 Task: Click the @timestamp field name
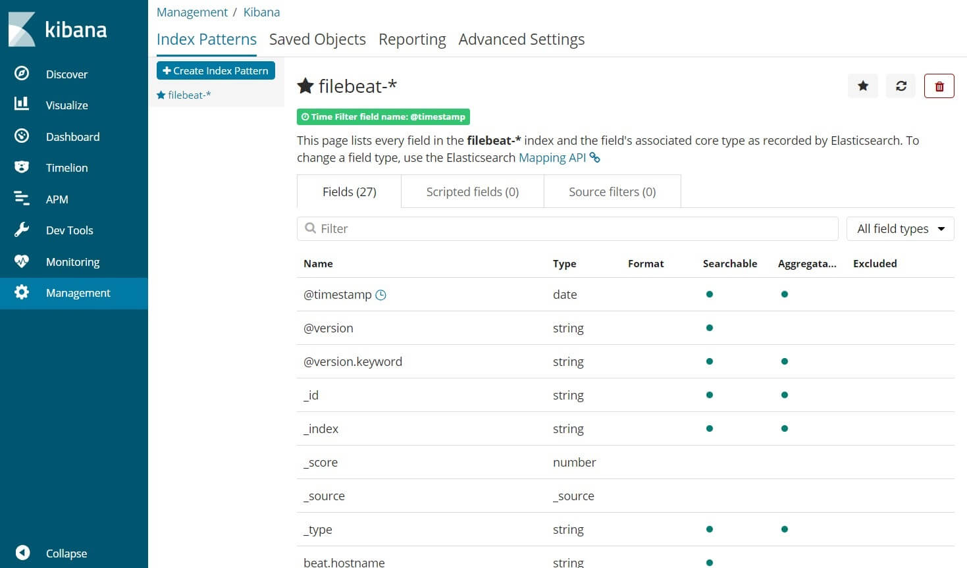(337, 295)
